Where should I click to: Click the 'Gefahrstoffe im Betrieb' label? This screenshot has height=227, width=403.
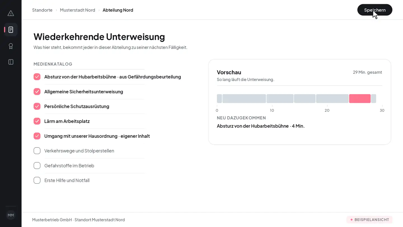[69, 166]
